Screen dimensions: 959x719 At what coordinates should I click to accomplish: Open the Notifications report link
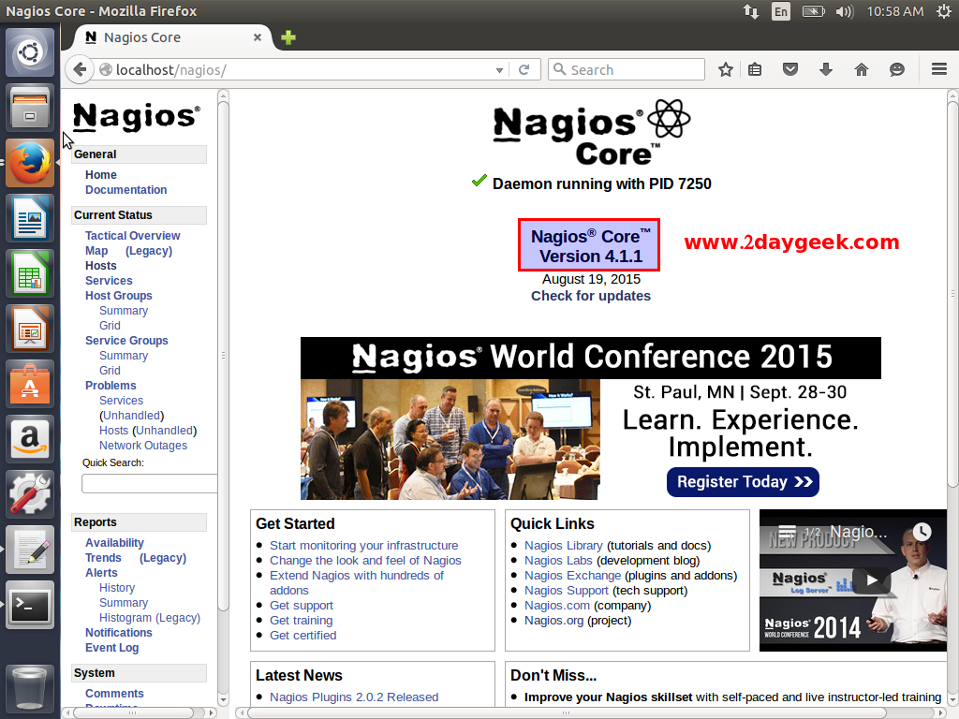[119, 633]
